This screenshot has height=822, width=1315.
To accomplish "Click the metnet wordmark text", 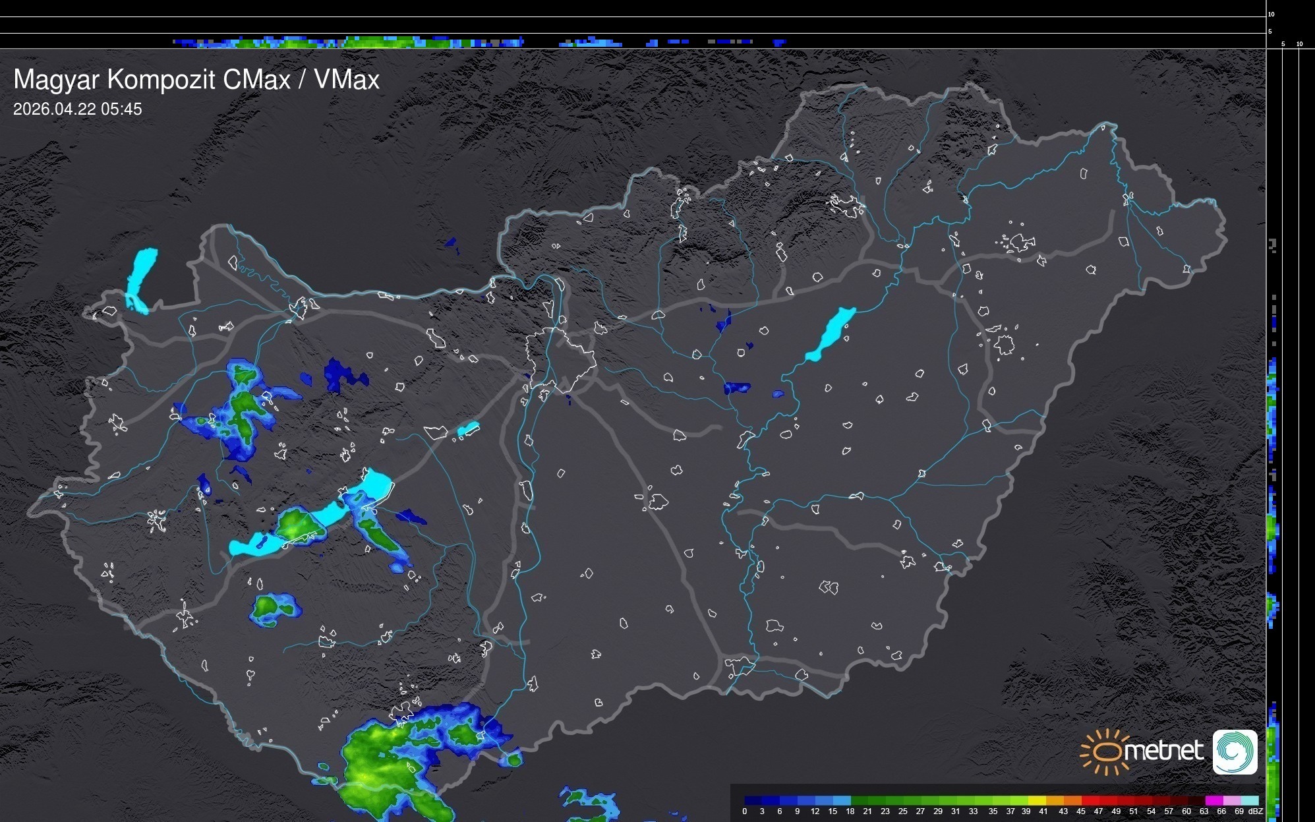I will (x=1163, y=750).
